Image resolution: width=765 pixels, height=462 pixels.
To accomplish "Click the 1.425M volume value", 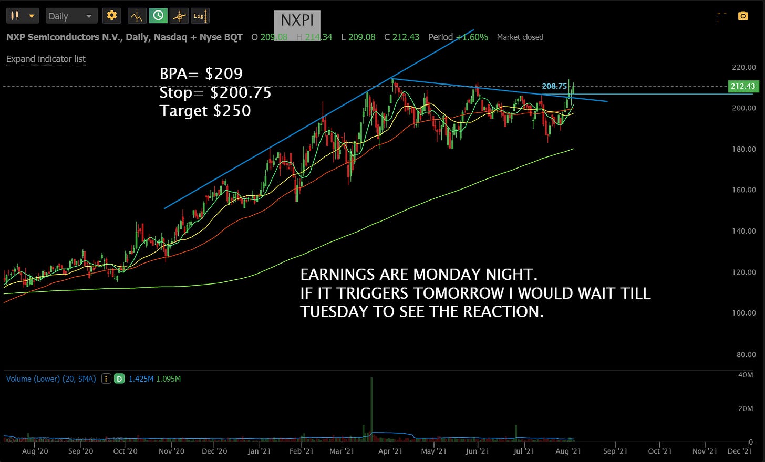I will [x=140, y=379].
